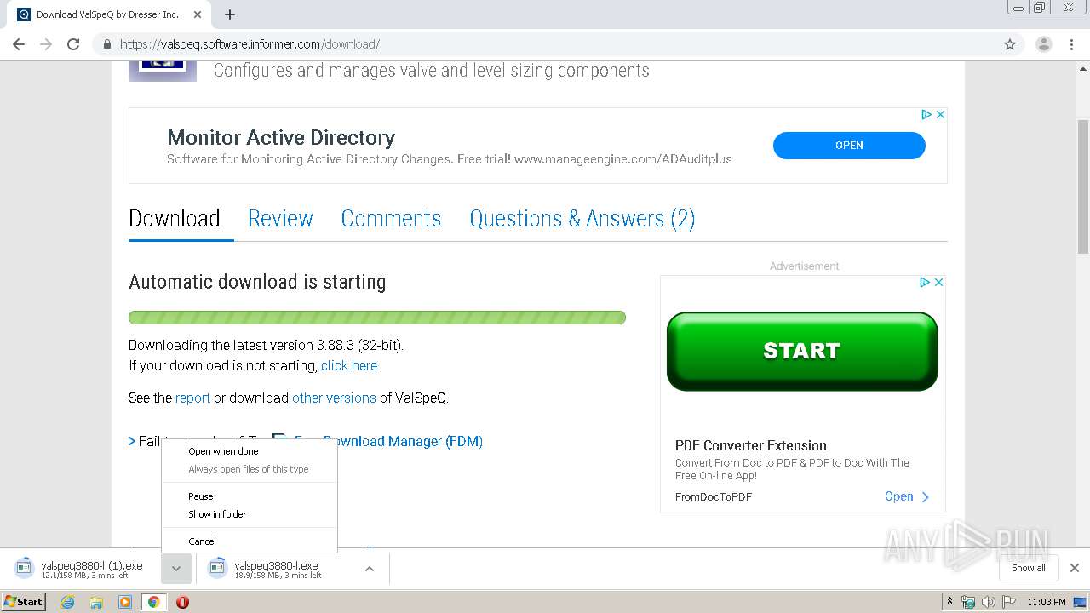Click Open link in FromDocToPDF ad

907,496
